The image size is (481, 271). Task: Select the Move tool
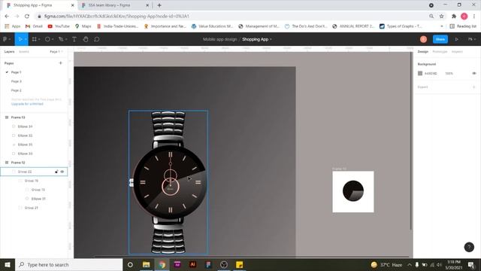[x=20, y=39]
